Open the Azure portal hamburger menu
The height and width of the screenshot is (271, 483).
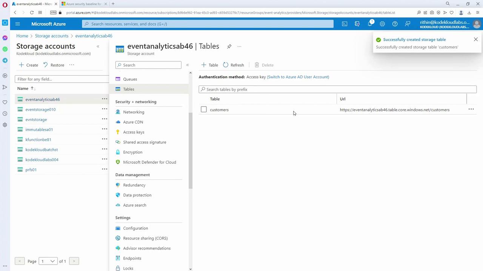(x=17, y=24)
